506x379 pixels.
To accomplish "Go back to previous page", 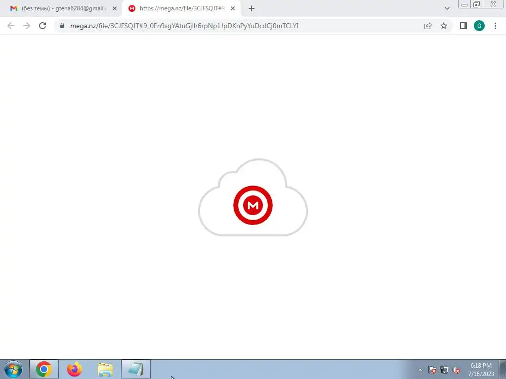I will (11, 26).
